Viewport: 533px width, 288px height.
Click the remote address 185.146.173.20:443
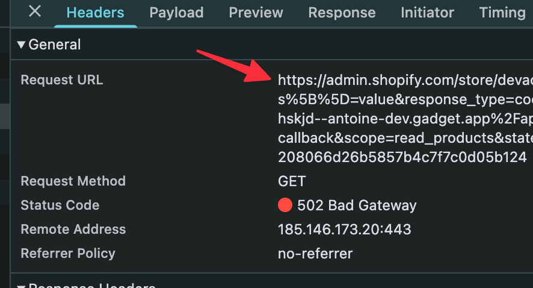tap(344, 230)
